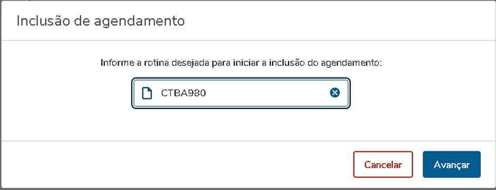Click the white dialog footer area left of Cancelar

pyautogui.click(x=177, y=164)
